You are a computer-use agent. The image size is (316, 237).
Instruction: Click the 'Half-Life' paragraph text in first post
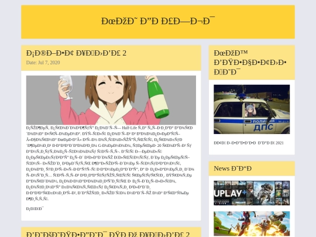(110, 163)
